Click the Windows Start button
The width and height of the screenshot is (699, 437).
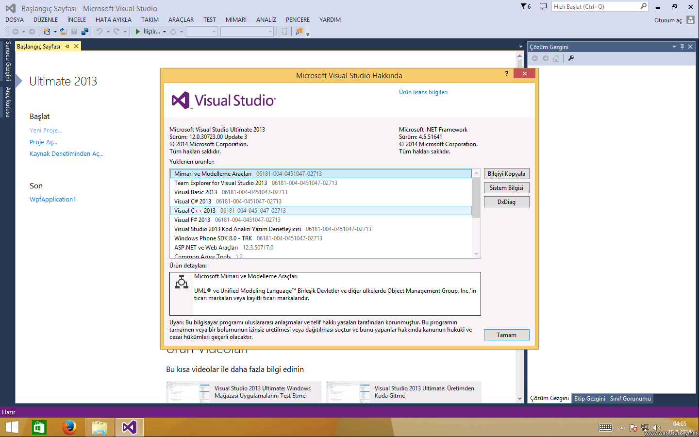pyautogui.click(x=12, y=427)
